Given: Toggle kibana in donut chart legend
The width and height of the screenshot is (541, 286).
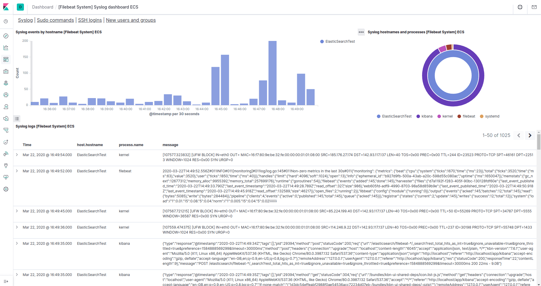Looking at the screenshot, I should click(424, 116).
